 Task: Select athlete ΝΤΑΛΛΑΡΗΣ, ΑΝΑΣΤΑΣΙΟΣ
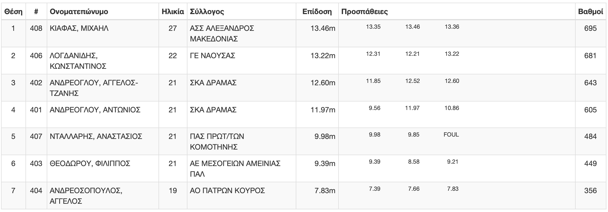click(96, 136)
